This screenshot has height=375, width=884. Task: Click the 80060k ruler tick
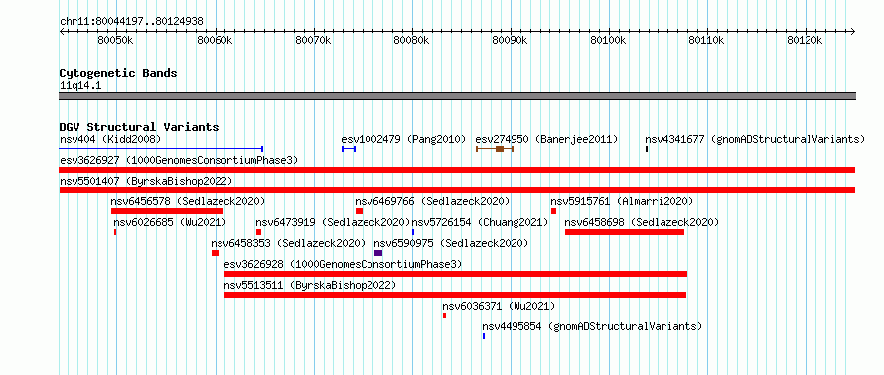215,41
